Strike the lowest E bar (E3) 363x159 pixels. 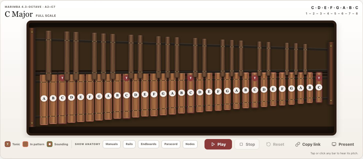pos(80,97)
